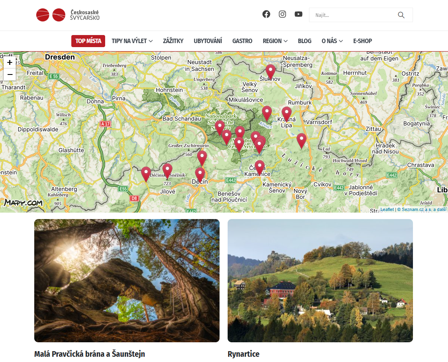The height and width of the screenshot is (362, 448).
Task: Open the Rynartice photo thumbnail
Action: (320, 280)
